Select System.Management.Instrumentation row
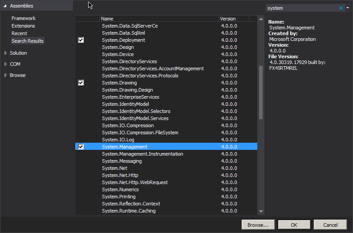The height and width of the screenshot is (233, 353). (166, 154)
